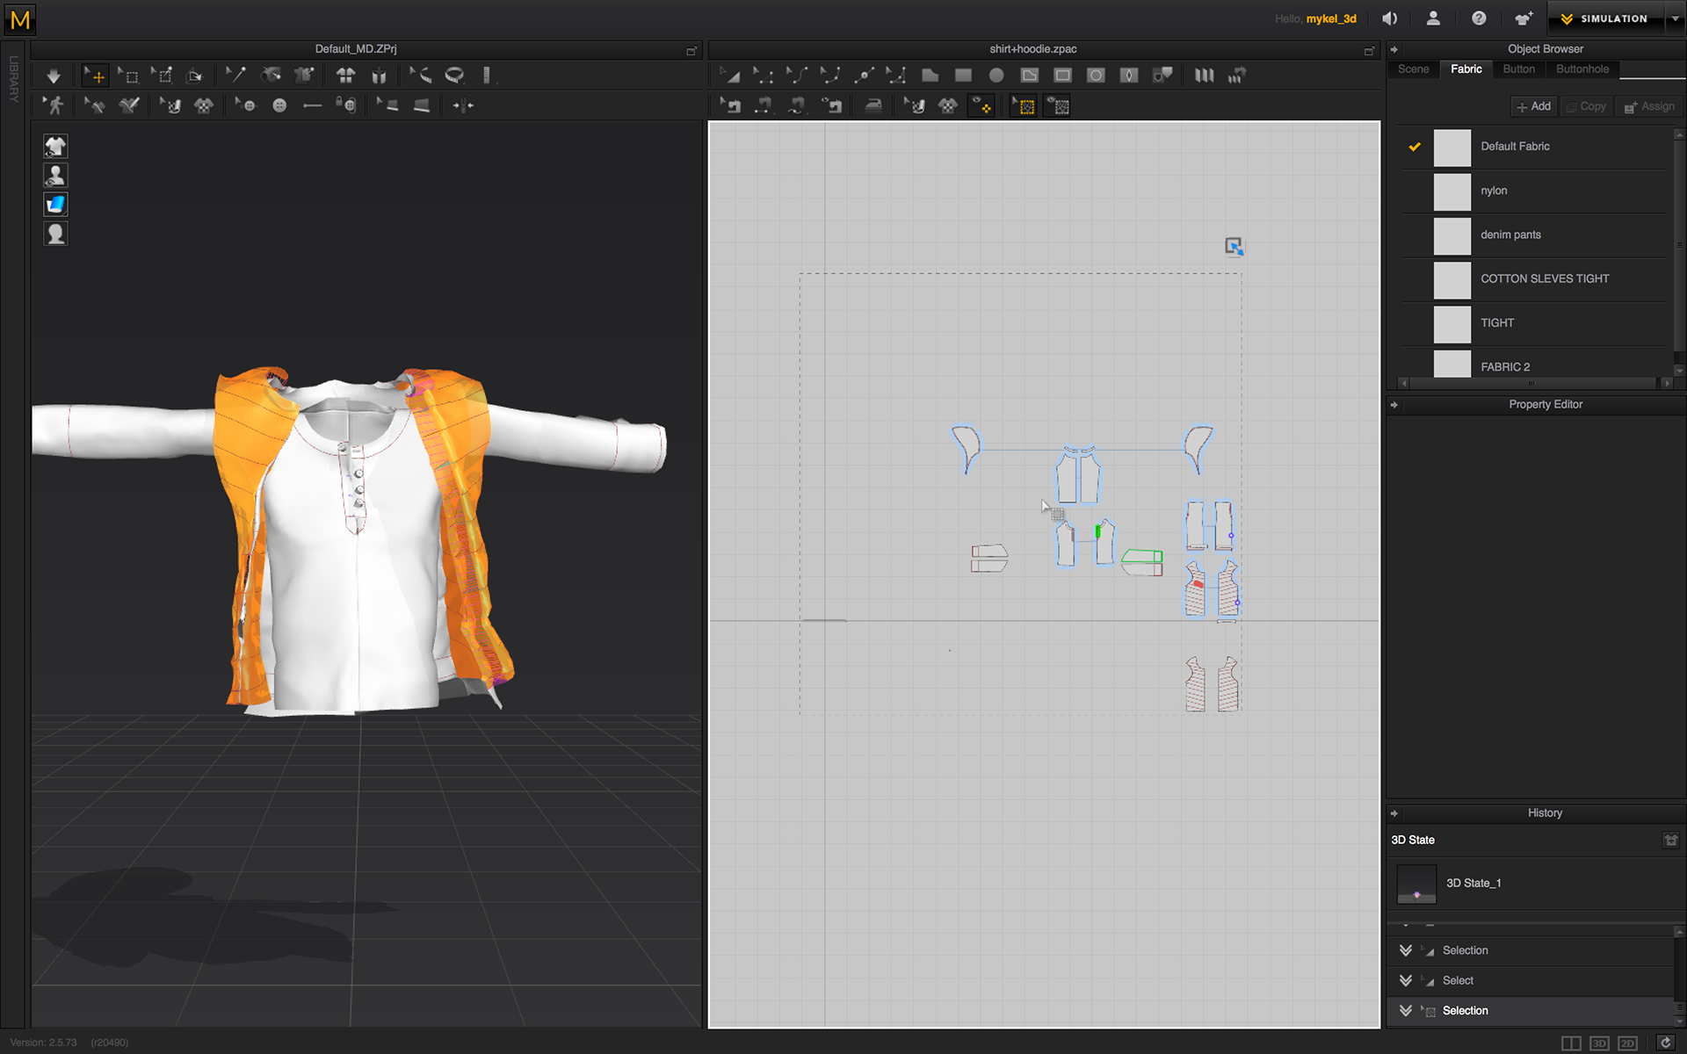Select the Select/Move tool in 3D toolbar

tap(95, 76)
